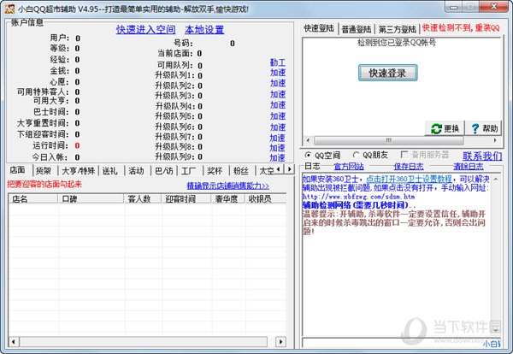Click 加速 for 升级队列3
The width and height of the screenshot is (513, 354).
(x=278, y=94)
